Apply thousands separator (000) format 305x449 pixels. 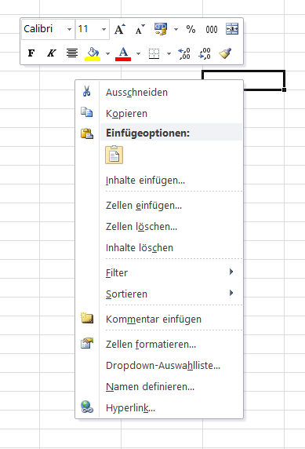click(x=212, y=29)
